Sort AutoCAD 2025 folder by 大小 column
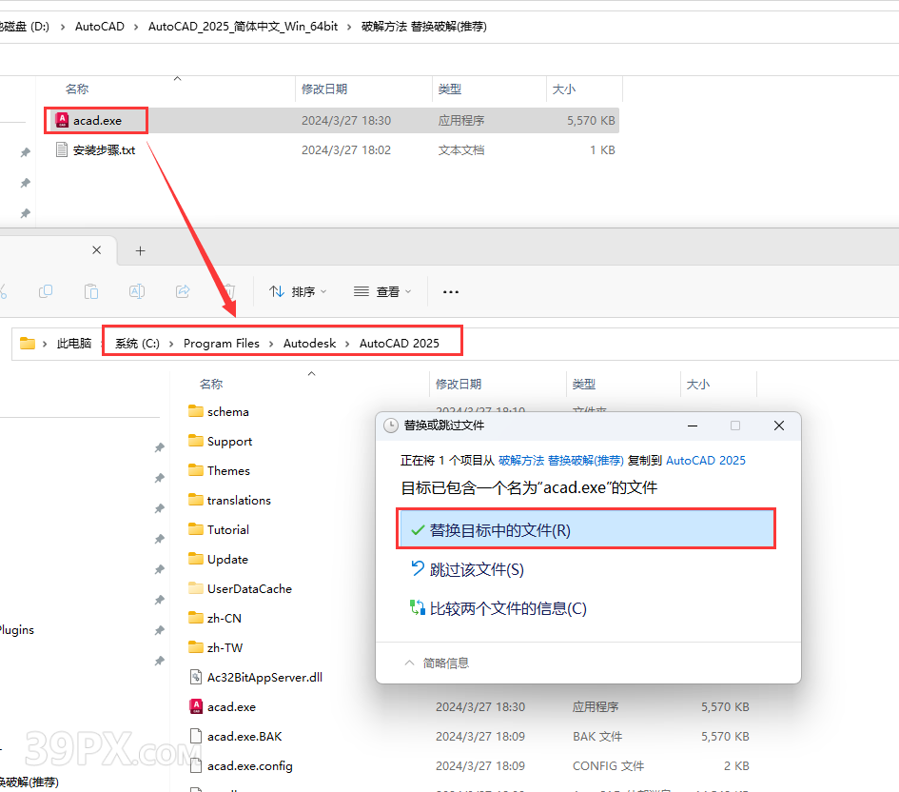The height and width of the screenshot is (792, 899). [x=697, y=384]
